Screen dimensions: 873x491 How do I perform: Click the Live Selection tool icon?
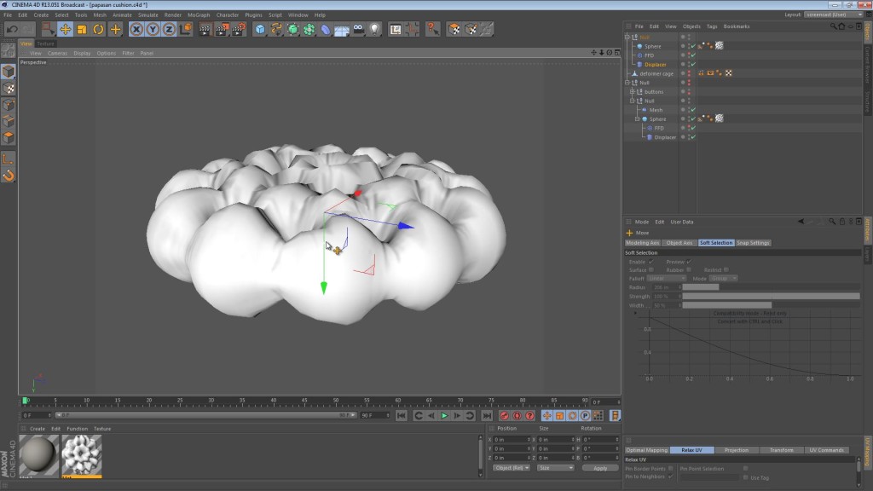click(49, 29)
